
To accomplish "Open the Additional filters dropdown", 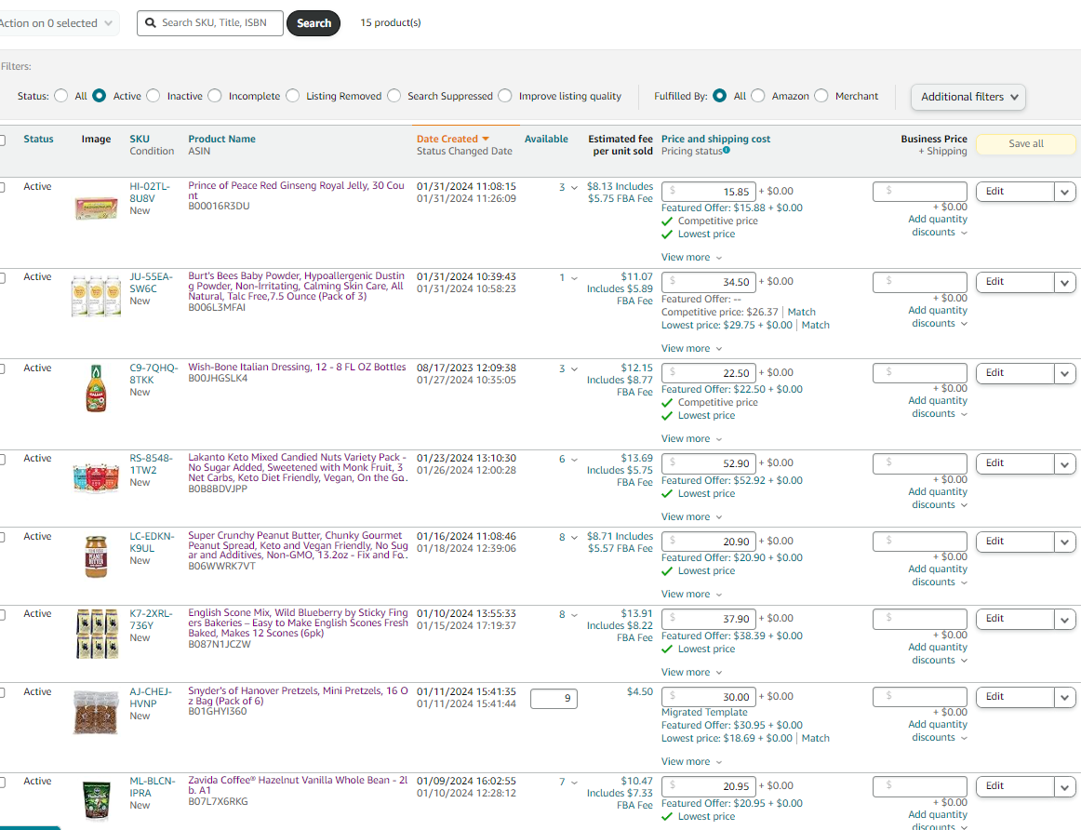I will point(968,97).
